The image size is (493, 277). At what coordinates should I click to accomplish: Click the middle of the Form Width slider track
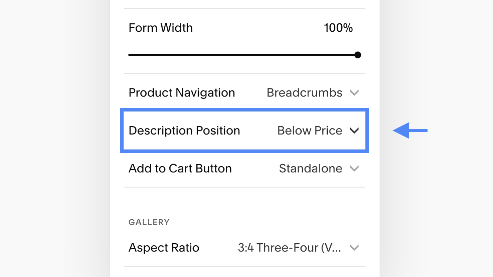[x=243, y=55]
